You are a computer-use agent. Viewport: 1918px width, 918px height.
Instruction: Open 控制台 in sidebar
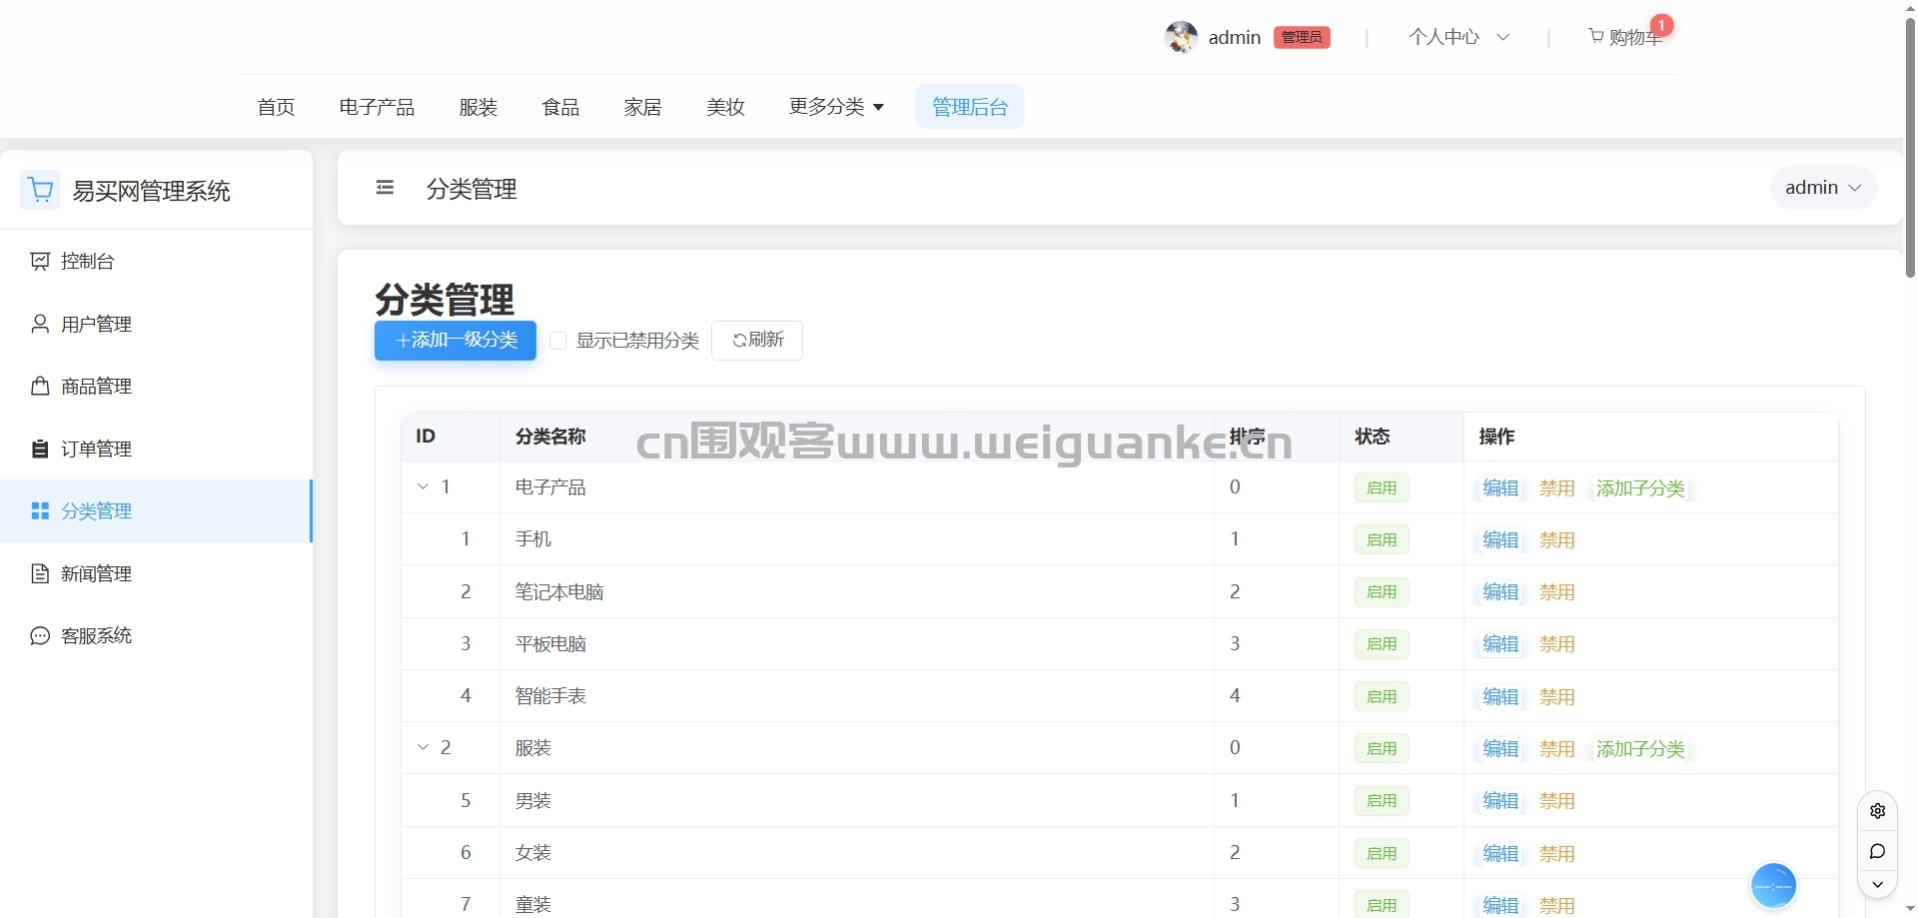coord(156,261)
